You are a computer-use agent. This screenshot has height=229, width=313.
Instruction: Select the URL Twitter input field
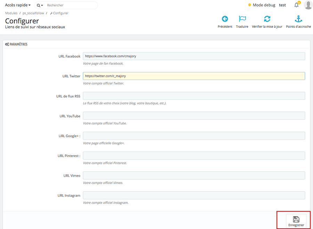click(x=194, y=76)
